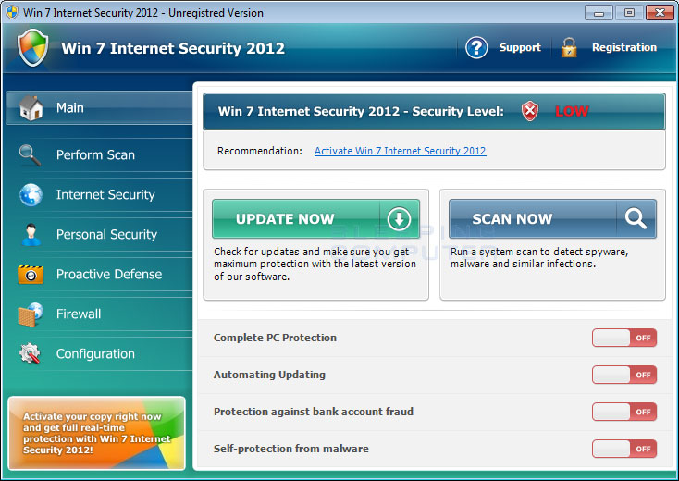Image resolution: width=679 pixels, height=481 pixels.
Task: Click the download arrow on Update Now
Action: point(399,218)
